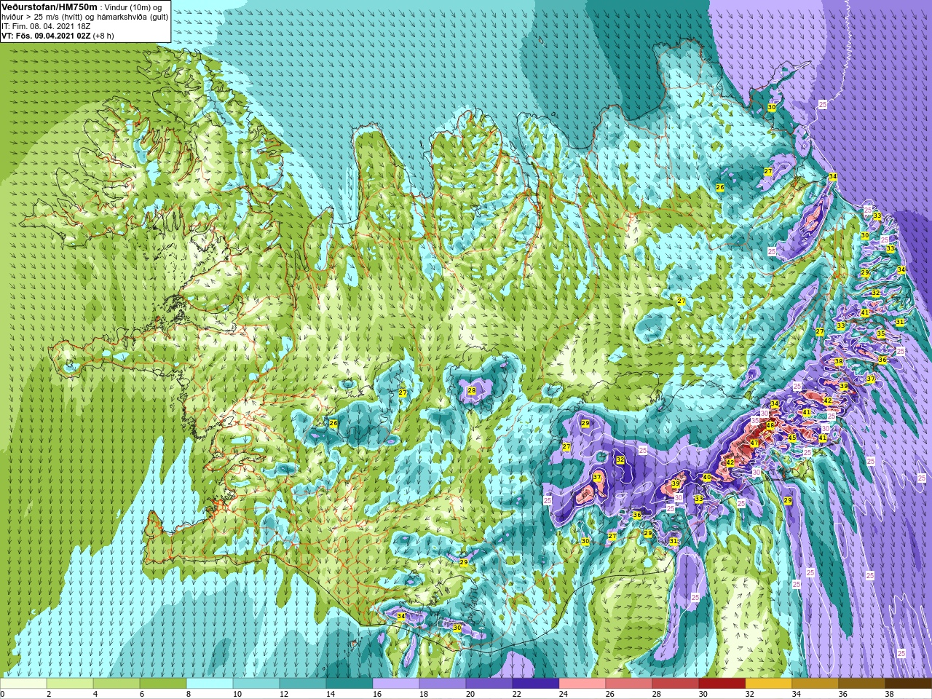Click the initial time line "IT: Fim. 08. 04. 2021 18Z"
This screenshot has width=932, height=699.
click(46, 26)
